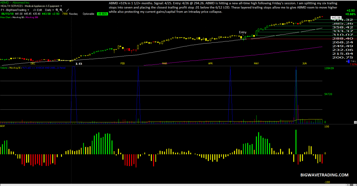Zoom out the chart with magnifier minus
Image resolution: width=357 pixels, height=186 pixels.
[x=61, y=10]
